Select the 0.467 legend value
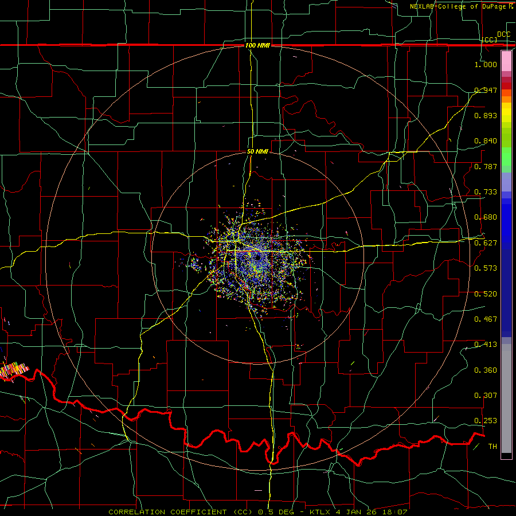516x516 pixels. click(x=486, y=319)
